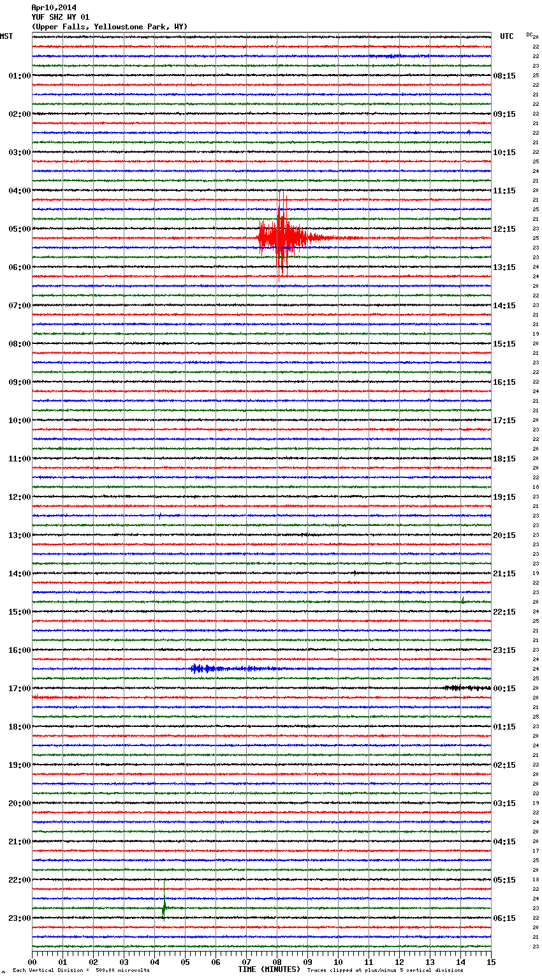The width and height of the screenshot is (542, 979).
Task: Click the TIME (MINUTES) axis title
Action: click(x=269, y=969)
